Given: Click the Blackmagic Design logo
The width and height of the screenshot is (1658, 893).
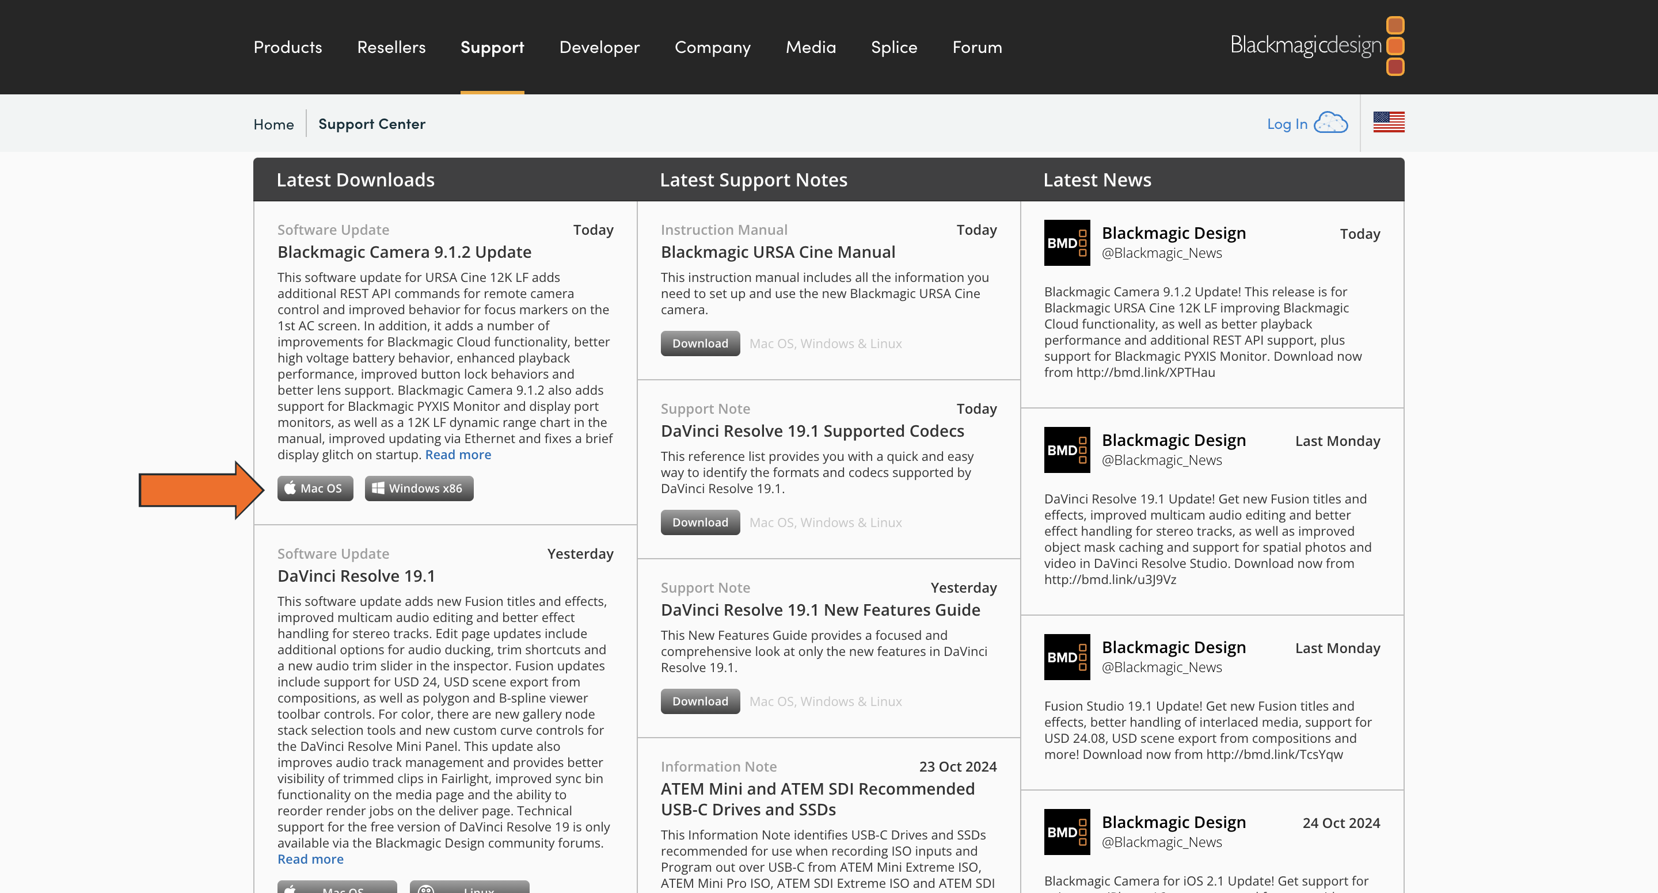Looking at the screenshot, I should (1316, 45).
